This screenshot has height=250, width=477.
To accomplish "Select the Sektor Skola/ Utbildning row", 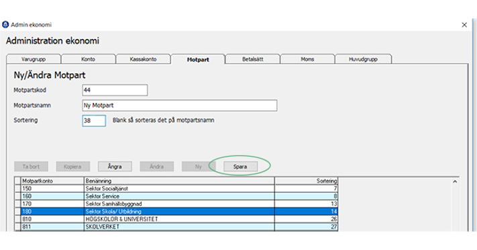I will [176, 211].
